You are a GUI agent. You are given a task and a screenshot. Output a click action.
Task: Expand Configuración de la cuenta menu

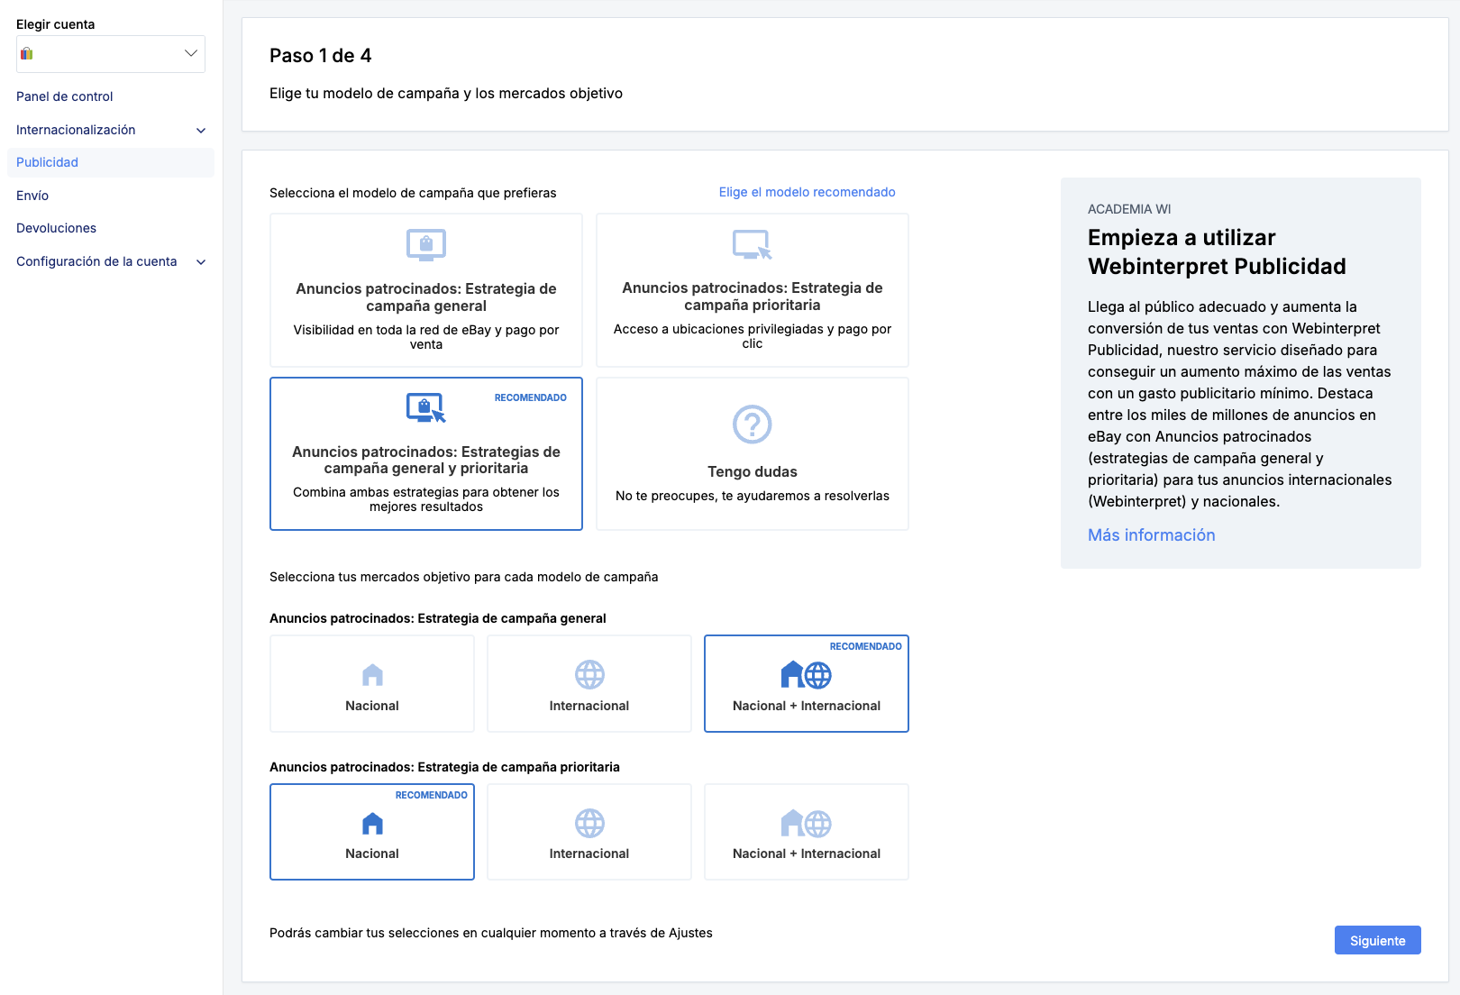tap(201, 262)
